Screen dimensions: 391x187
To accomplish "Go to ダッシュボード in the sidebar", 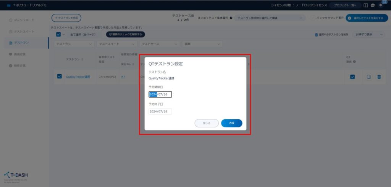I will coord(24,20).
